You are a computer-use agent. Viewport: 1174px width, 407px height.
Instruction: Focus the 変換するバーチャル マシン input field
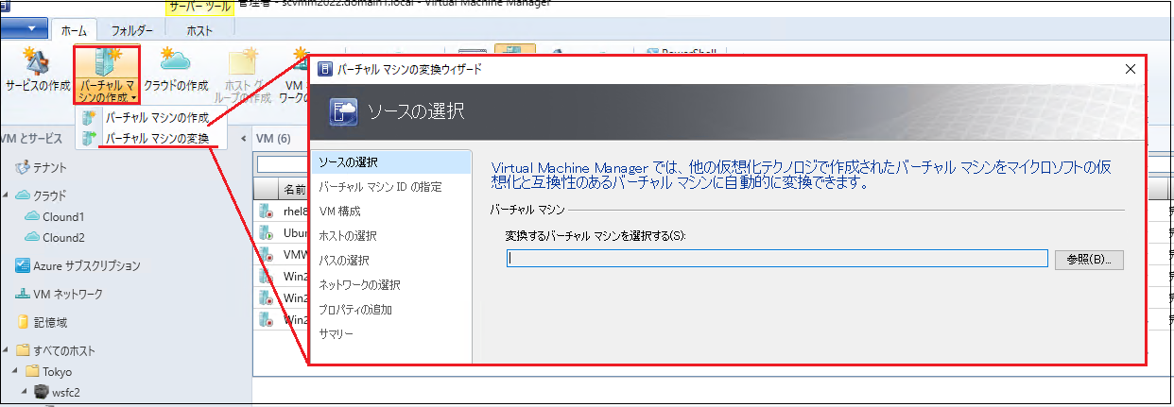pos(777,259)
